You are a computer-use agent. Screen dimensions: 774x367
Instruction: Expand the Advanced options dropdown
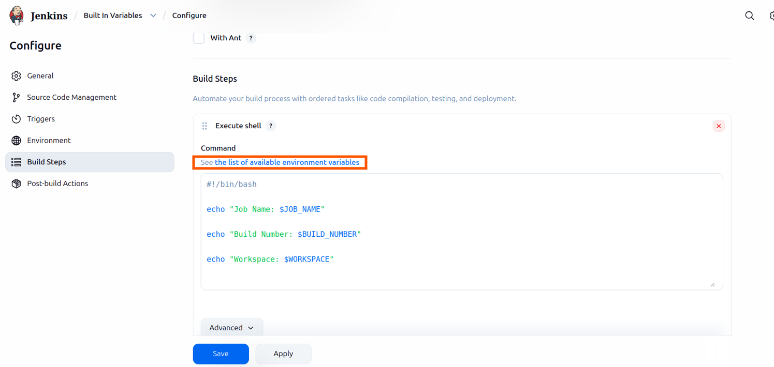pyautogui.click(x=231, y=327)
